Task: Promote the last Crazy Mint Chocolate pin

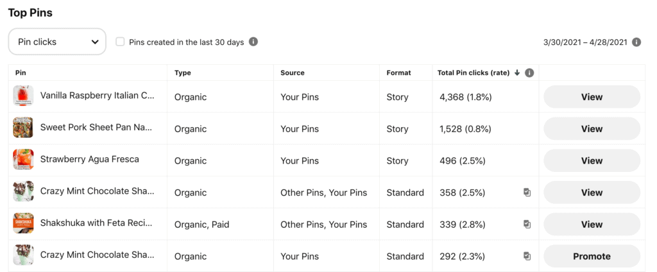Action: (592, 256)
